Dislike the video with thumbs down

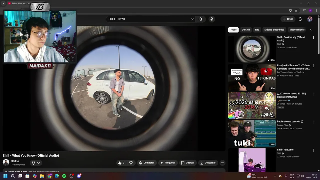click(x=131, y=163)
